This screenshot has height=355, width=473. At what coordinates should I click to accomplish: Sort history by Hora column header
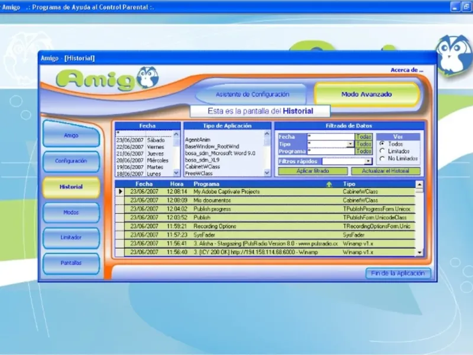[176, 184]
